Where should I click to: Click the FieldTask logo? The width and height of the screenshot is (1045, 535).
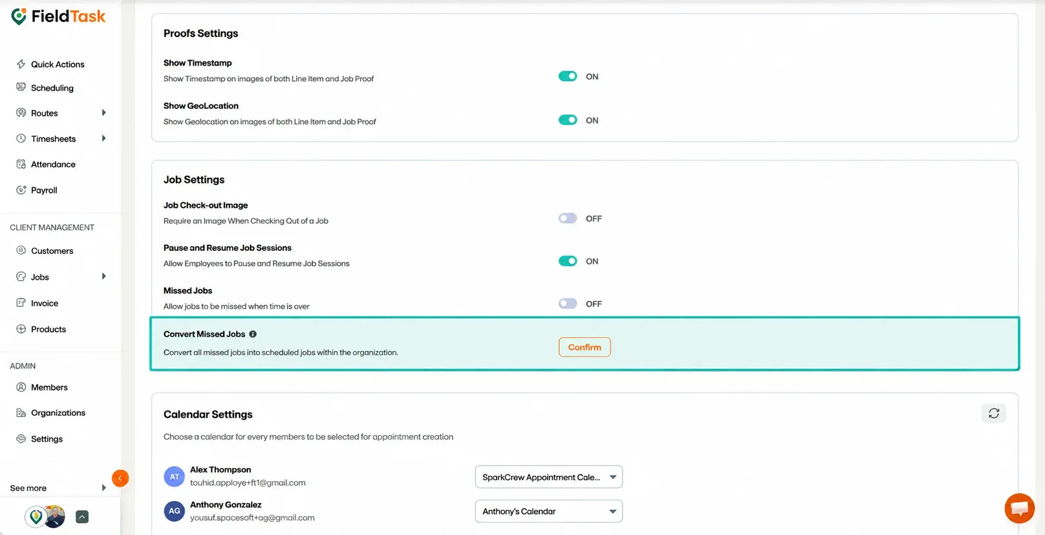[58, 17]
